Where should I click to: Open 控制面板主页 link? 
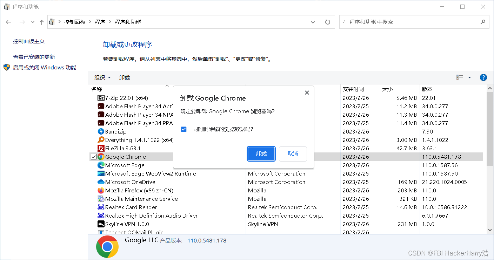click(29, 41)
